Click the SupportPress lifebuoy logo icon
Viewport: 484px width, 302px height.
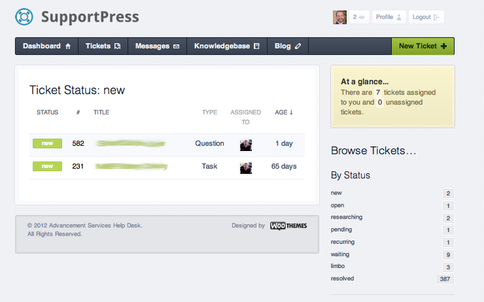tap(24, 16)
